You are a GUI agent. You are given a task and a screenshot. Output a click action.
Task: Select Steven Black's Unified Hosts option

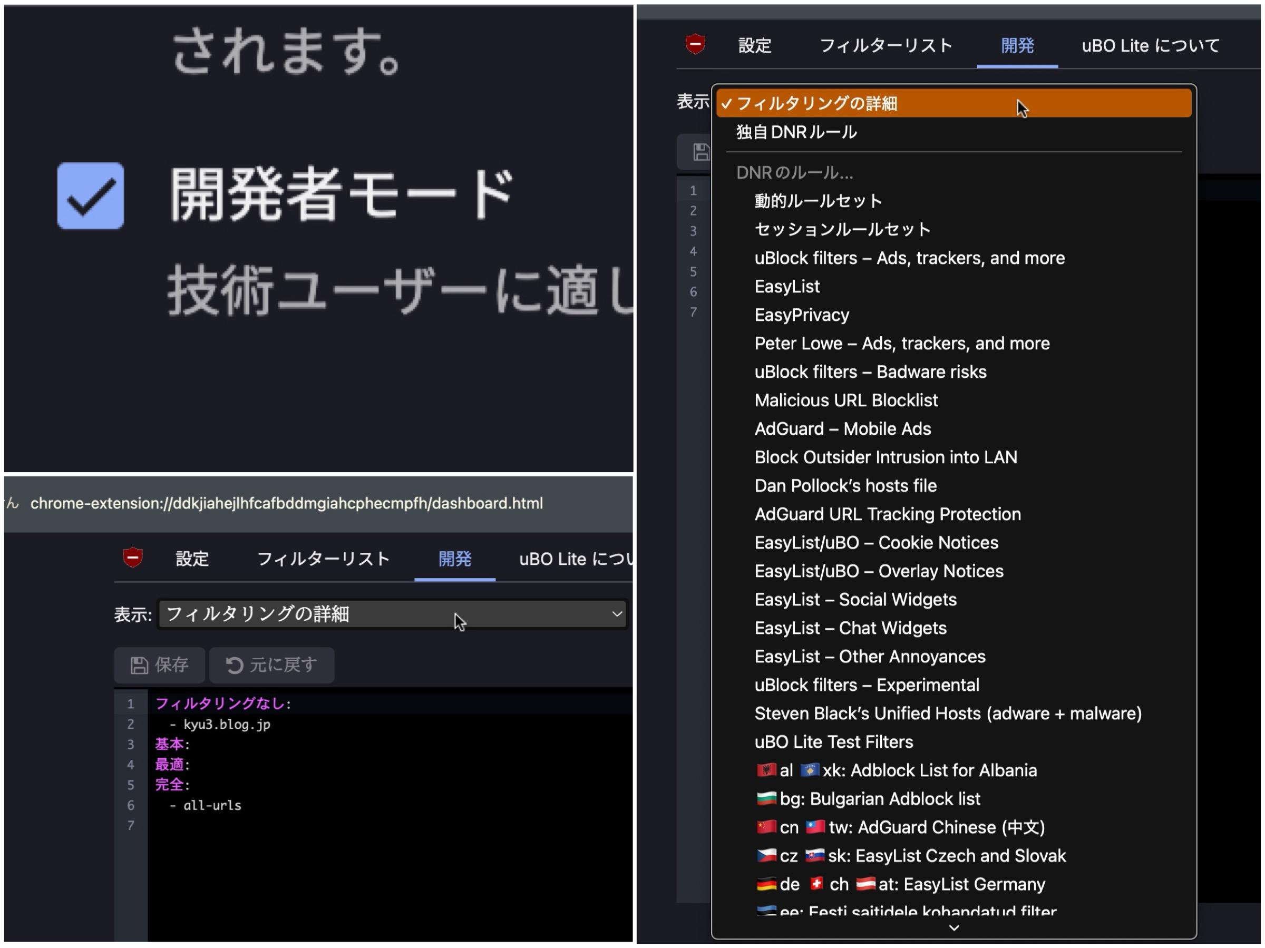[953, 714]
